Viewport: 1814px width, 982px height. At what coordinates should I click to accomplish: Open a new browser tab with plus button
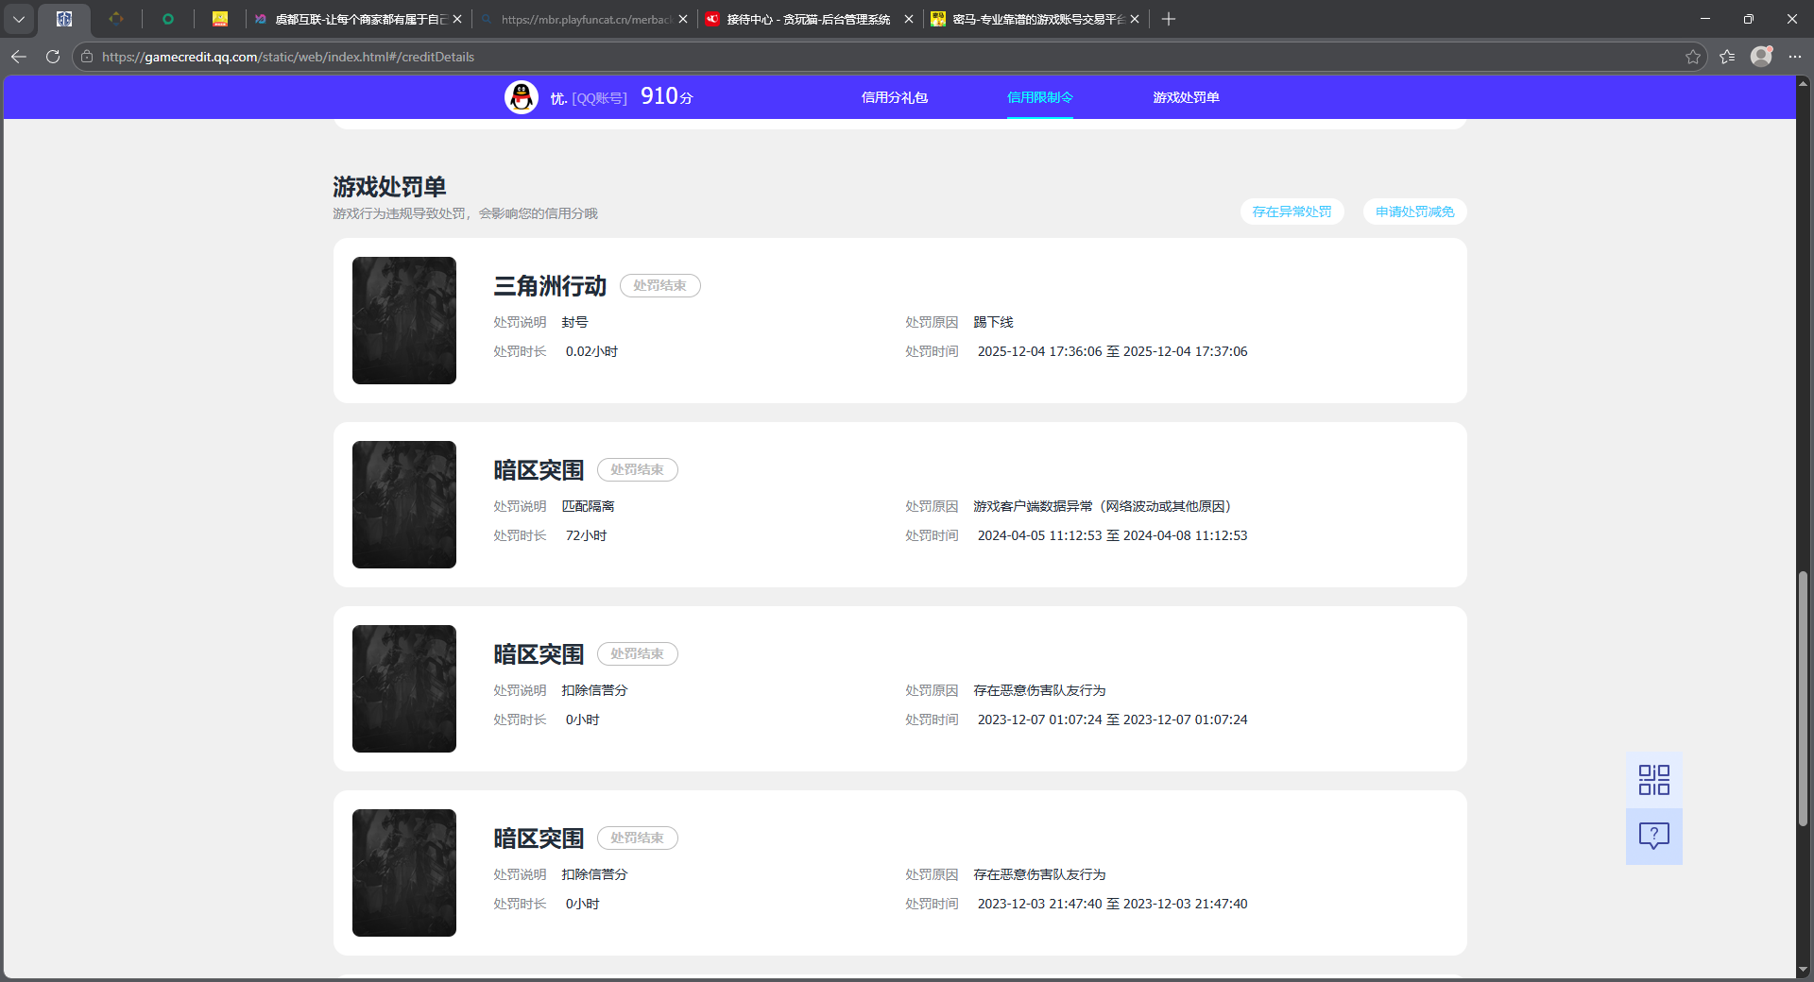[1168, 19]
